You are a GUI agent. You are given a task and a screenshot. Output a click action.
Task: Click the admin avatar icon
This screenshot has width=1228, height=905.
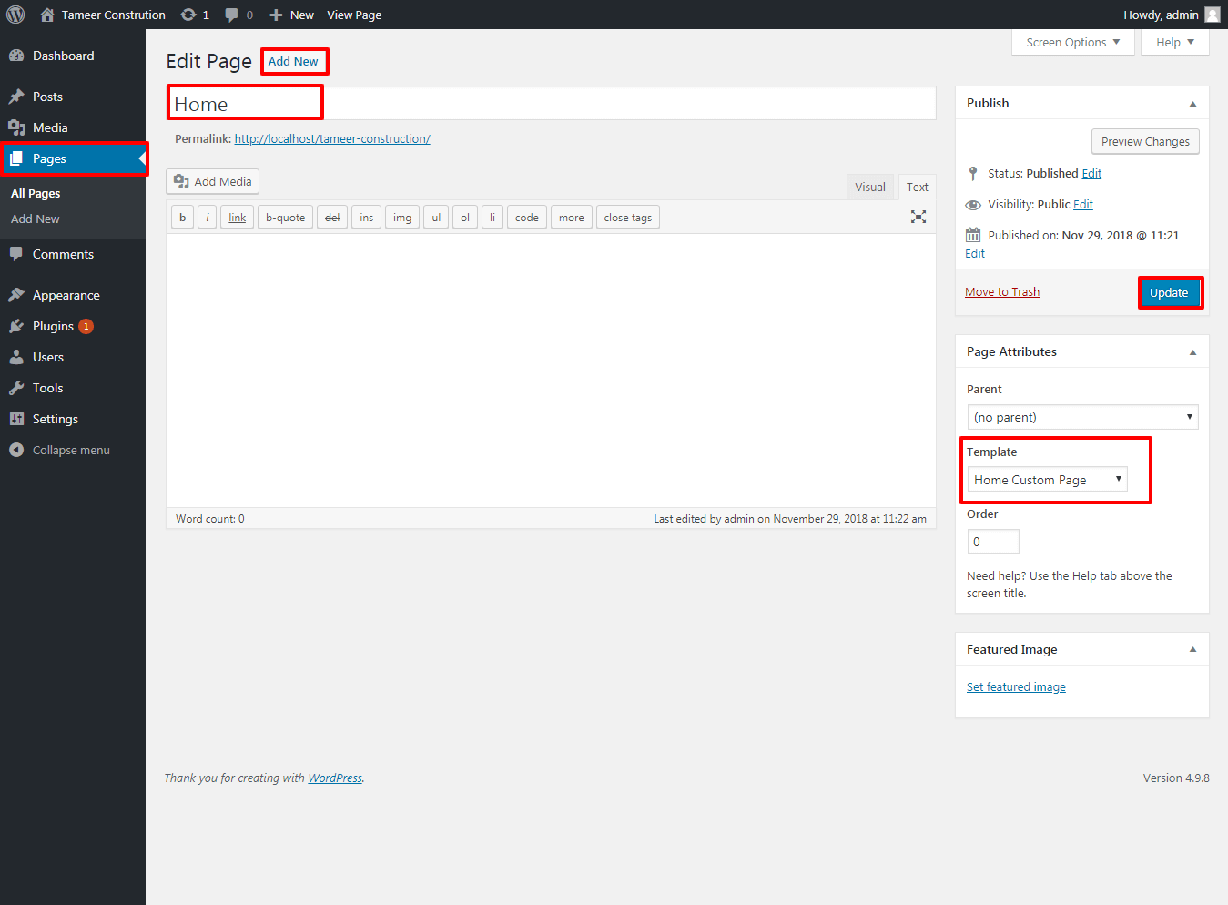(1213, 15)
